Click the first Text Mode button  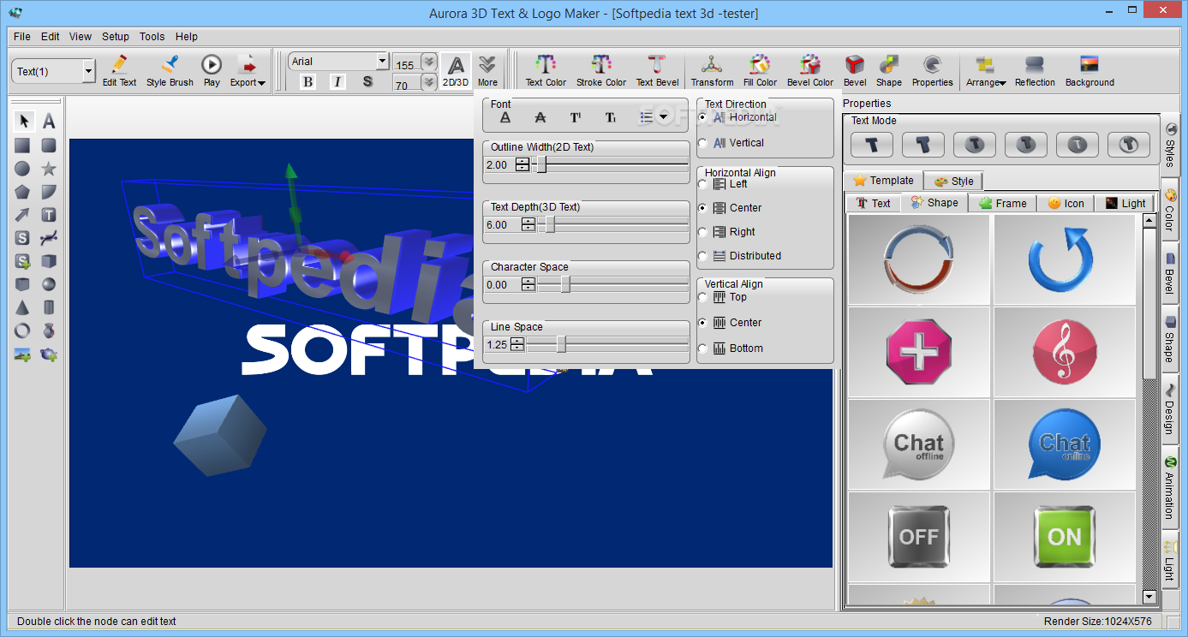point(872,145)
